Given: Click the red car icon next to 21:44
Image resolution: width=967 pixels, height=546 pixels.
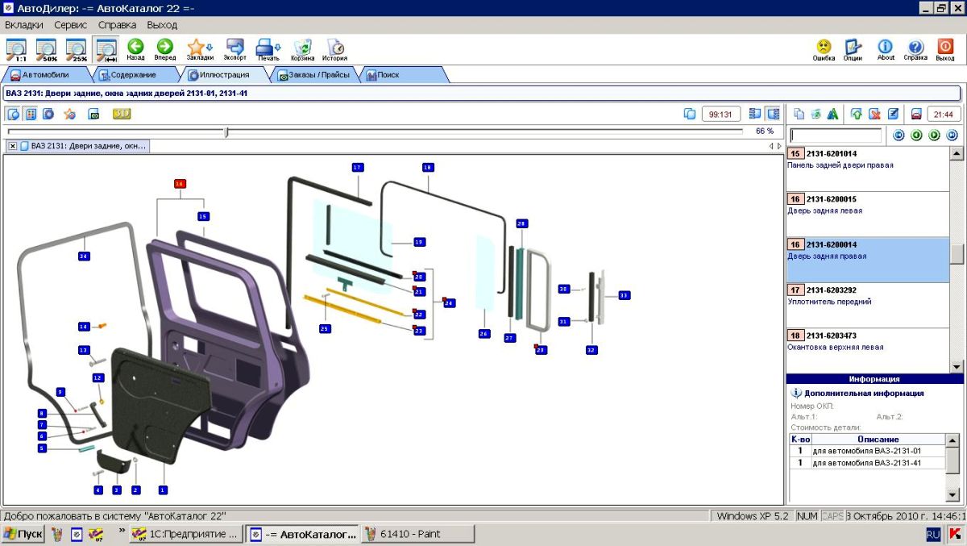Looking at the screenshot, I should point(916,114).
